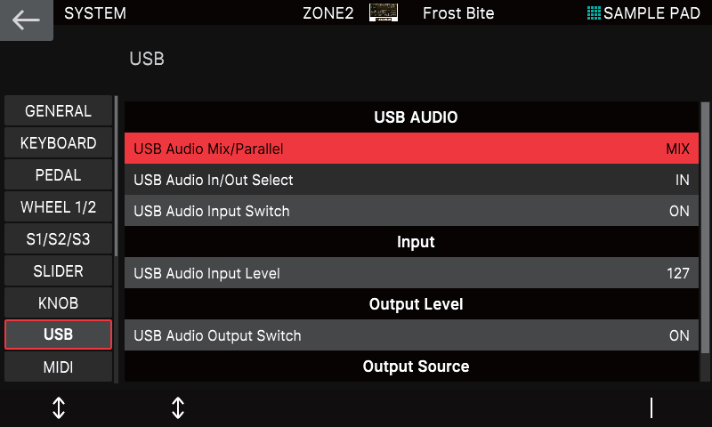Click the Frost Bite tone thumbnail icon

384,13
